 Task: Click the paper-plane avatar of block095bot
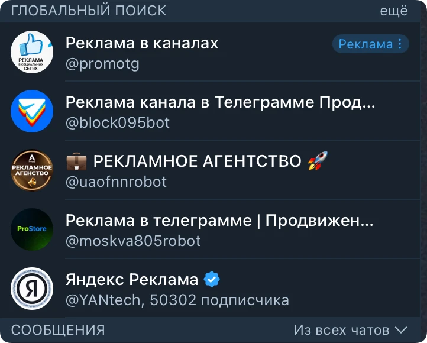pyautogui.click(x=32, y=111)
